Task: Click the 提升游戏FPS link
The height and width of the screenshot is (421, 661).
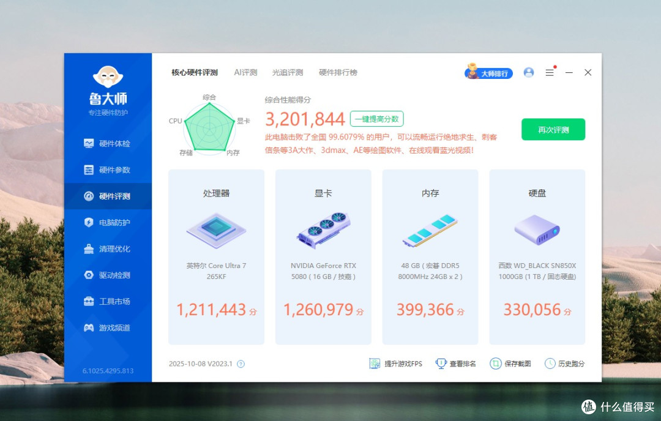Action: click(x=395, y=363)
